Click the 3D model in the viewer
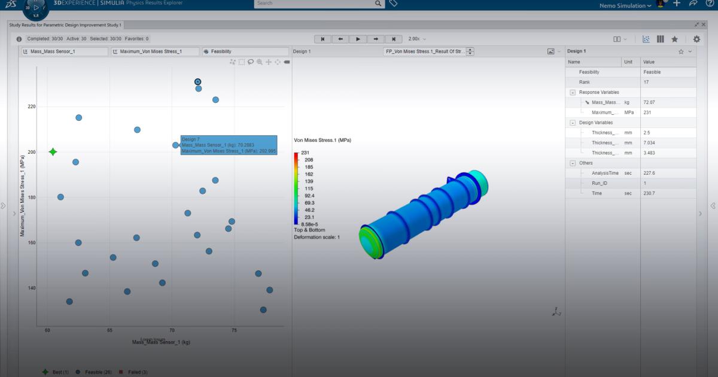The height and width of the screenshot is (377, 718). click(x=422, y=215)
